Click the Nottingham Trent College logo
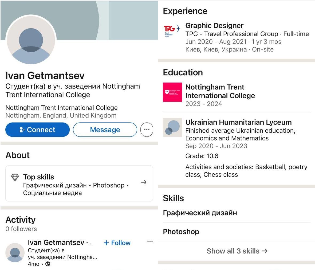315x270 pixels. tap(172, 92)
